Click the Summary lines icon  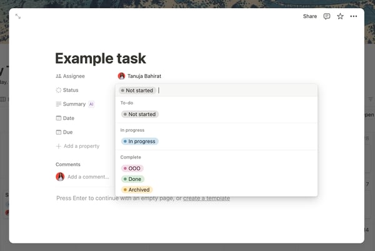pos(59,104)
